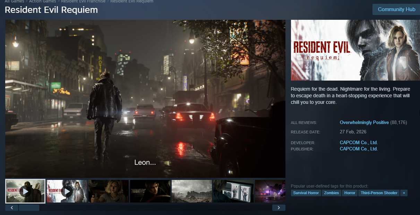Click the Resident Evil Requiem header image
The width and height of the screenshot is (420, 215).
pos(355,50)
